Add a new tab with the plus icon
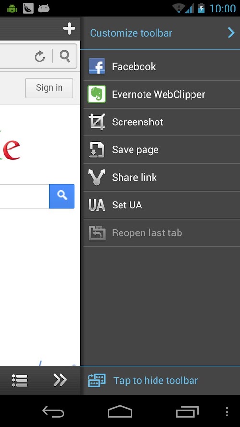Image resolution: width=240 pixels, height=427 pixels. 69,29
